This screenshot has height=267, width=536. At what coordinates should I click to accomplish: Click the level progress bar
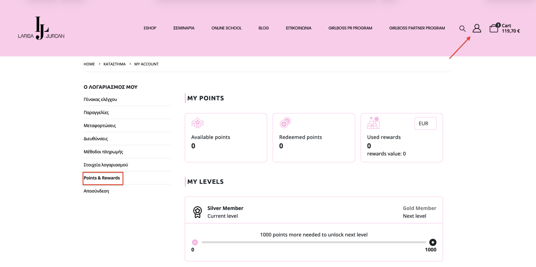point(314,242)
